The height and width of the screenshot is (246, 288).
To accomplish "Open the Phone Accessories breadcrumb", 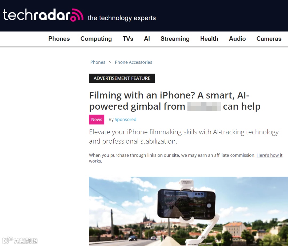I will click(x=133, y=62).
